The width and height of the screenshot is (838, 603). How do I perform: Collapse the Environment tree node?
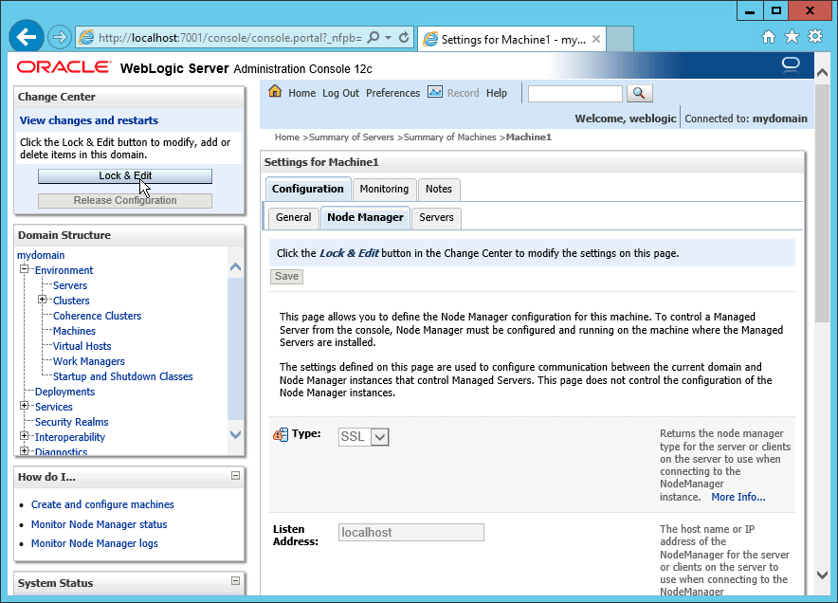pyautogui.click(x=26, y=270)
